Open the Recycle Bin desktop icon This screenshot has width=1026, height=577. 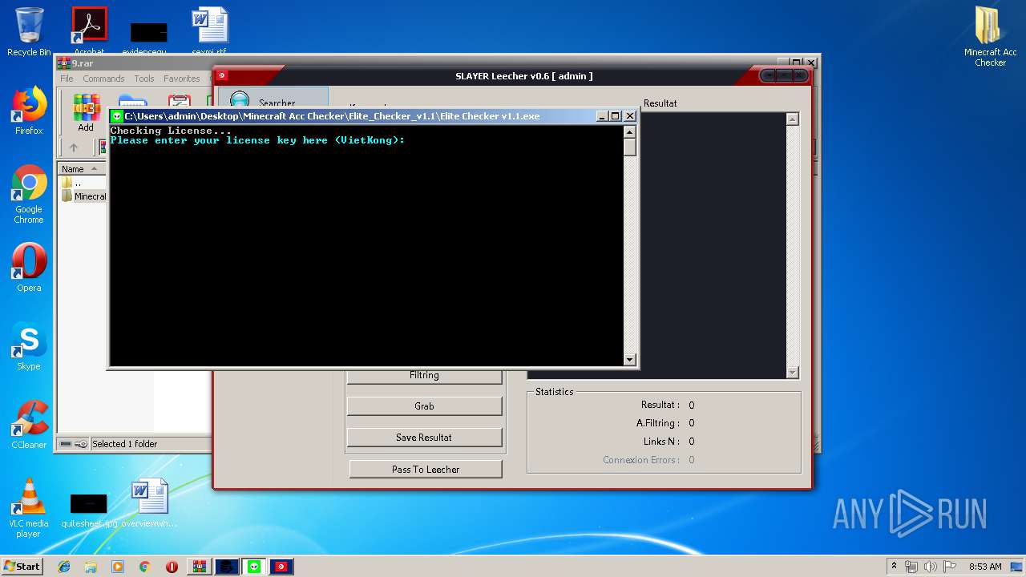29,31
